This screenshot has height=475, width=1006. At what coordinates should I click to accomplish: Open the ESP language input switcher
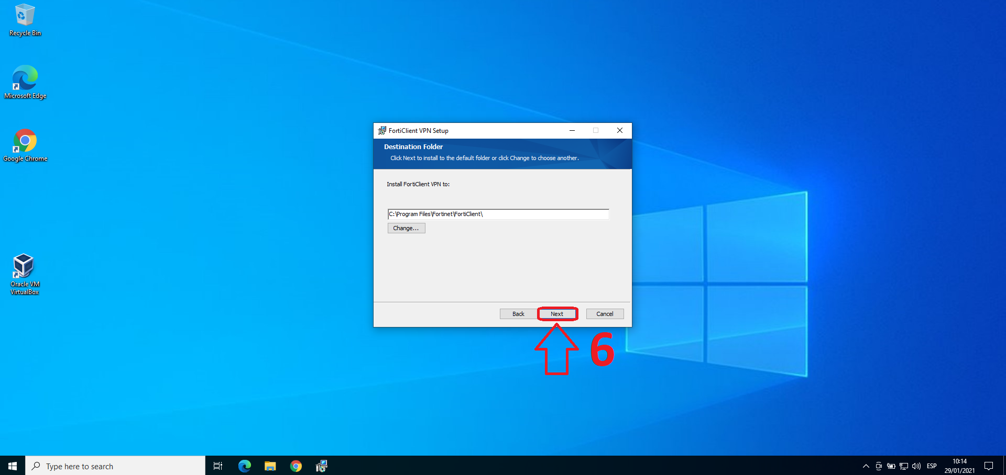coord(932,466)
